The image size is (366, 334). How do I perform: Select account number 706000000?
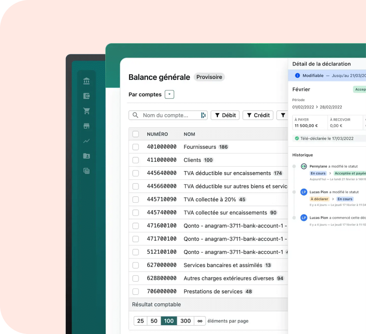click(161, 291)
